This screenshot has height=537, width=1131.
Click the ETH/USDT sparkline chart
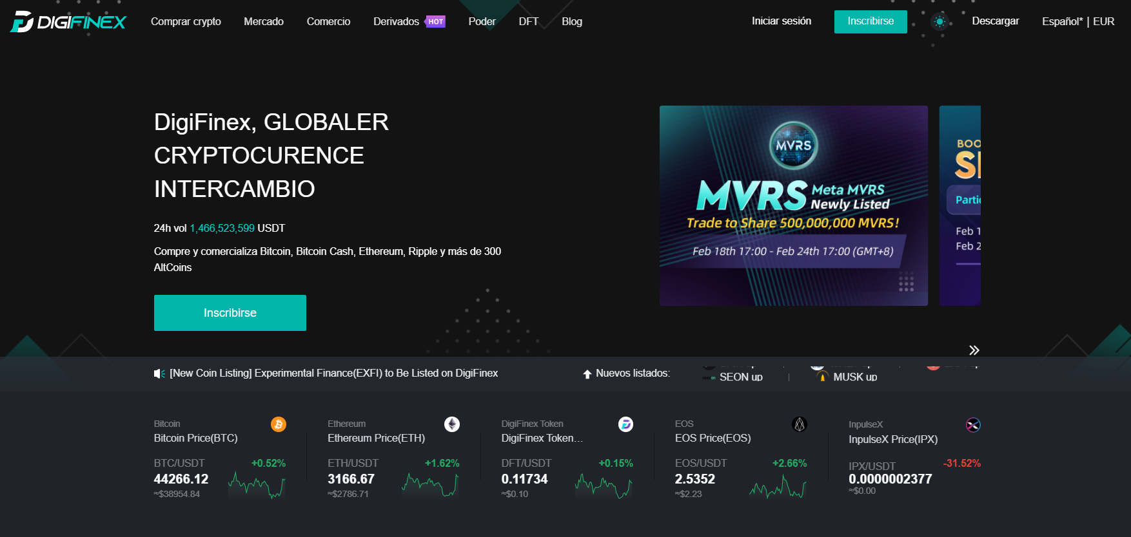(x=430, y=485)
